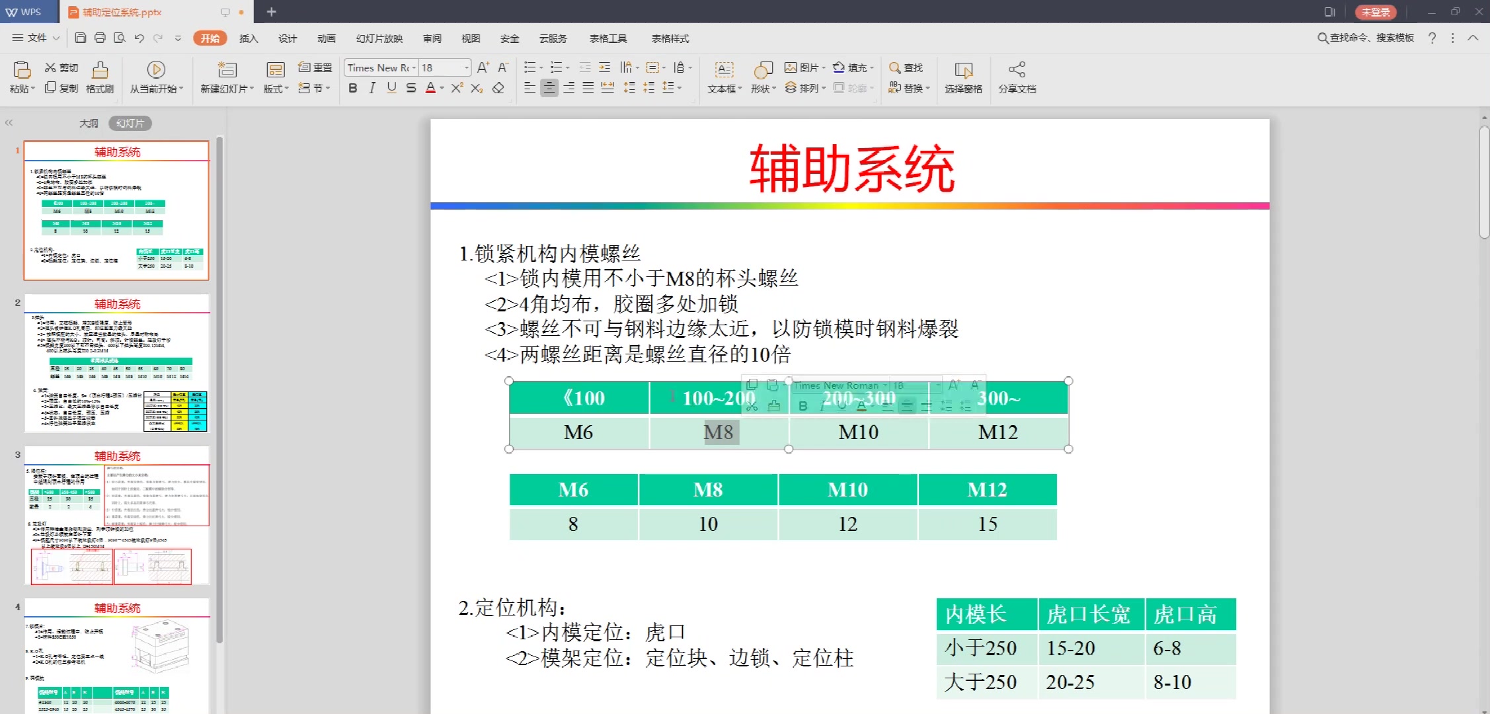Viewport: 1490px width, 714px height.
Task: Expand the Layout (版式) dropdown
Action: (276, 88)
